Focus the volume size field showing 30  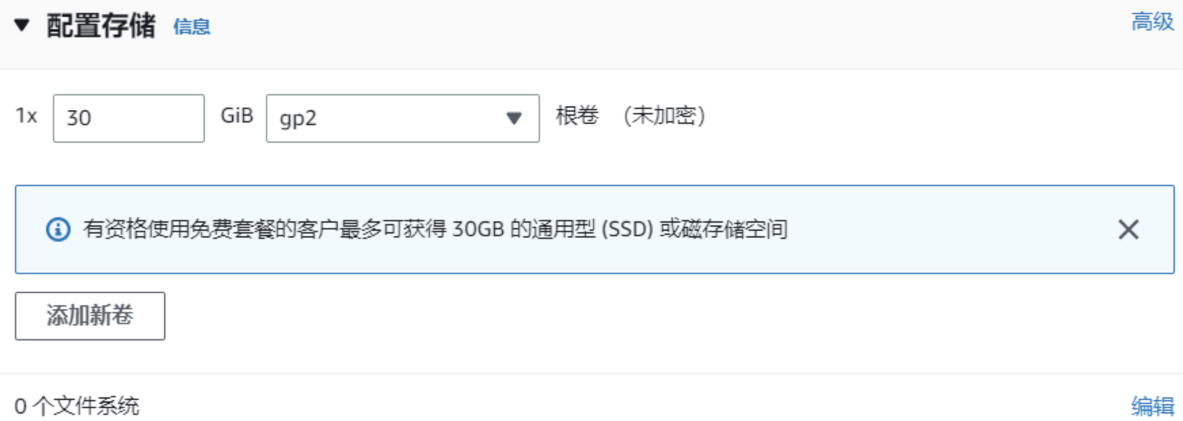tap(129, 118)
